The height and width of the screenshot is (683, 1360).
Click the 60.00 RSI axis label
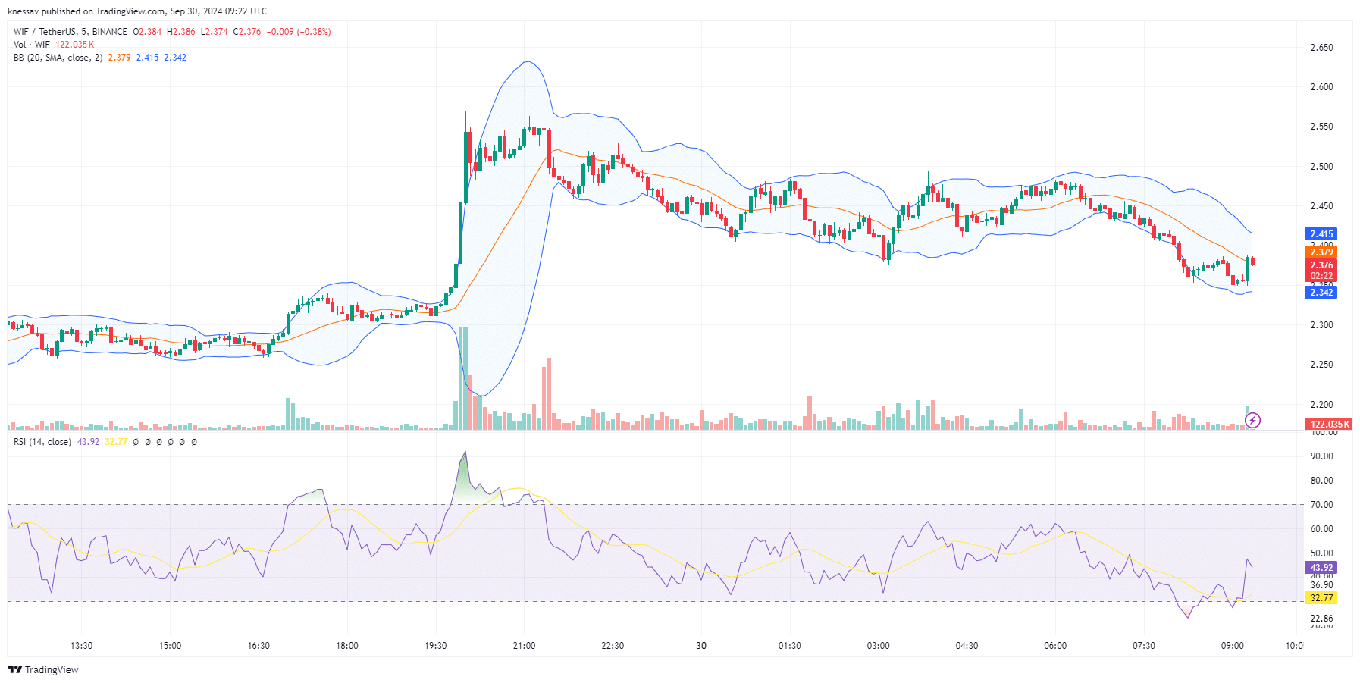(1321, 529)
